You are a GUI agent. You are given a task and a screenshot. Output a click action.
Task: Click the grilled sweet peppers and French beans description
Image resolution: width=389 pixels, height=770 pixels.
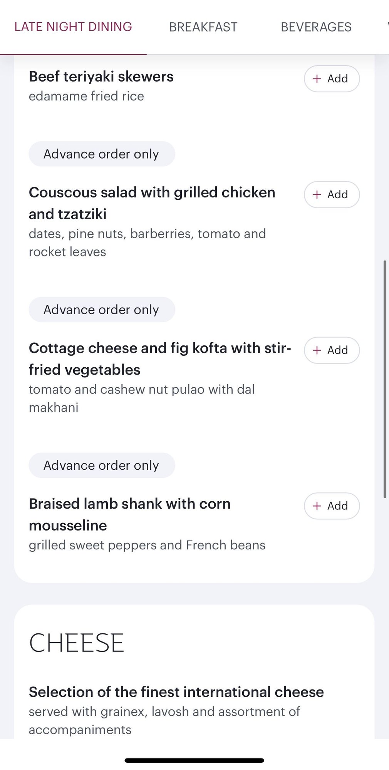click(x=147, y=545)
